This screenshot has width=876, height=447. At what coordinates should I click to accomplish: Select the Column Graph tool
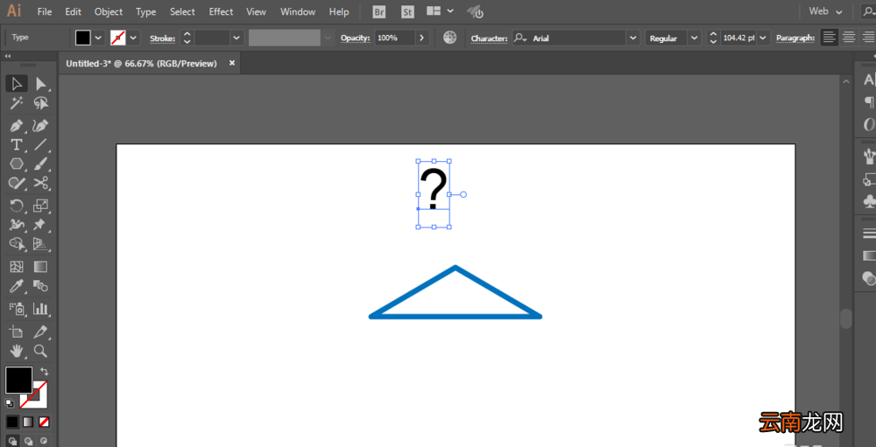click(41, 309)
